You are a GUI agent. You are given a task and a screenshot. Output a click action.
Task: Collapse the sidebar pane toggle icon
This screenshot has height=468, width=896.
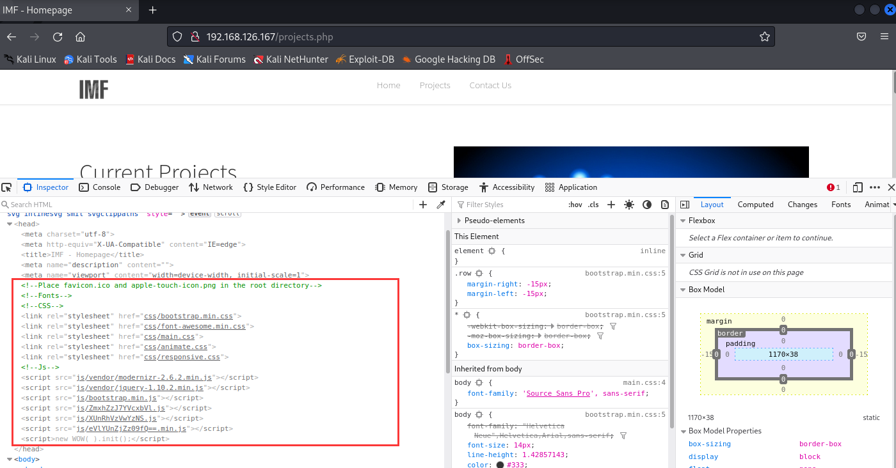pos(685,205)
